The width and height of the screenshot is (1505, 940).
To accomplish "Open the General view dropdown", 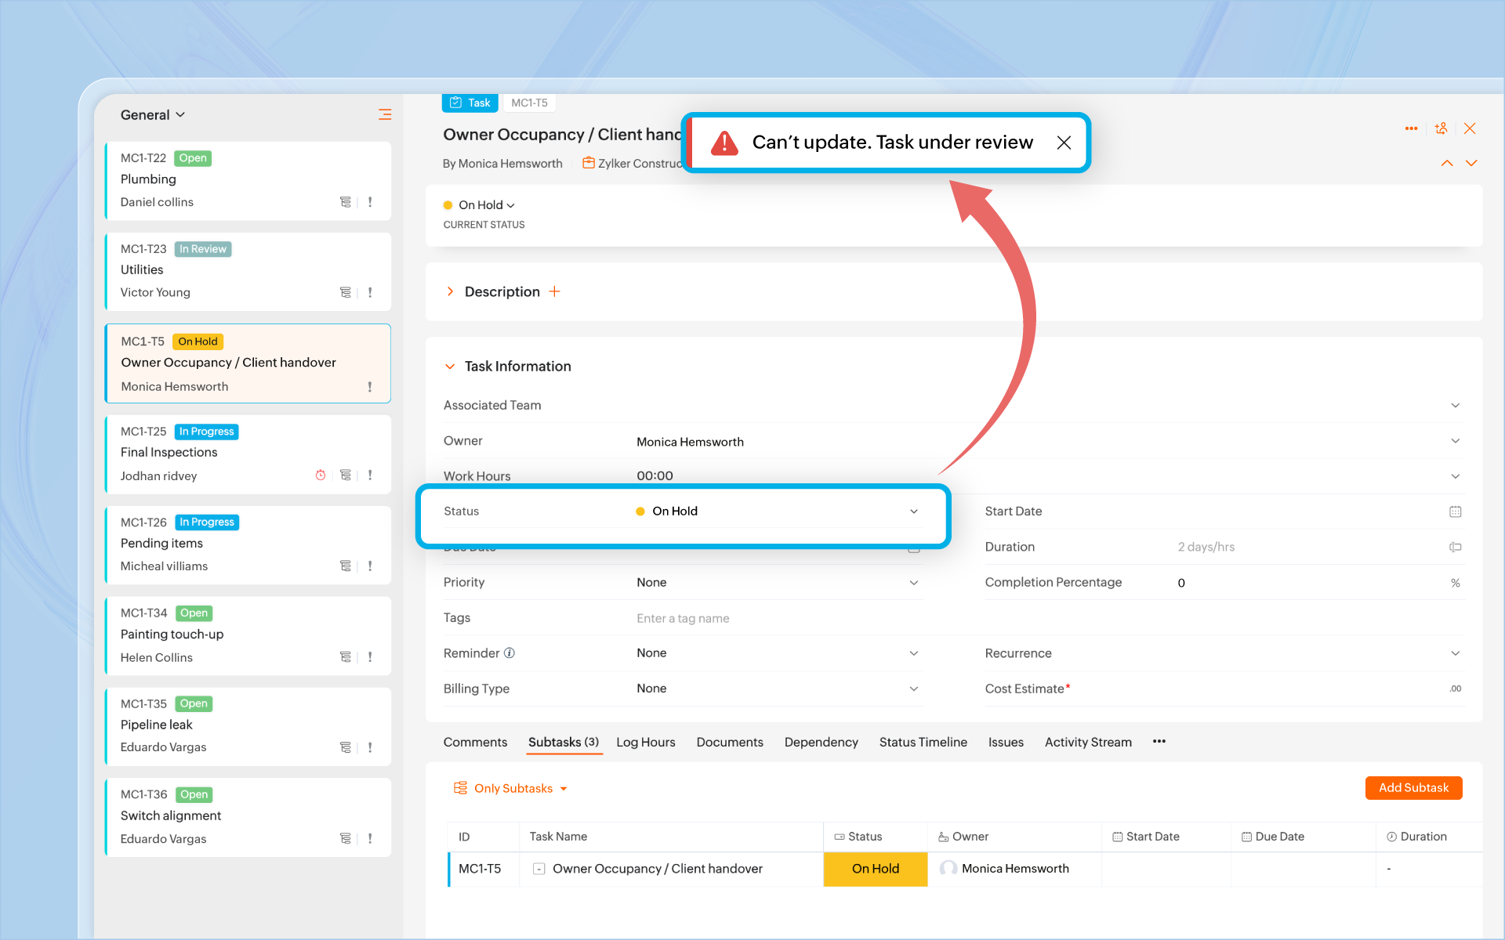I will [153, 115].
